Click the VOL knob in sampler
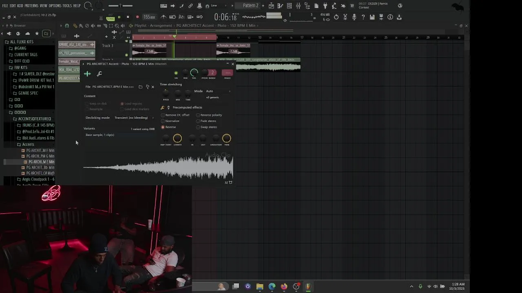The width and height of the screenshot is (522, 293). pos(194,73)
